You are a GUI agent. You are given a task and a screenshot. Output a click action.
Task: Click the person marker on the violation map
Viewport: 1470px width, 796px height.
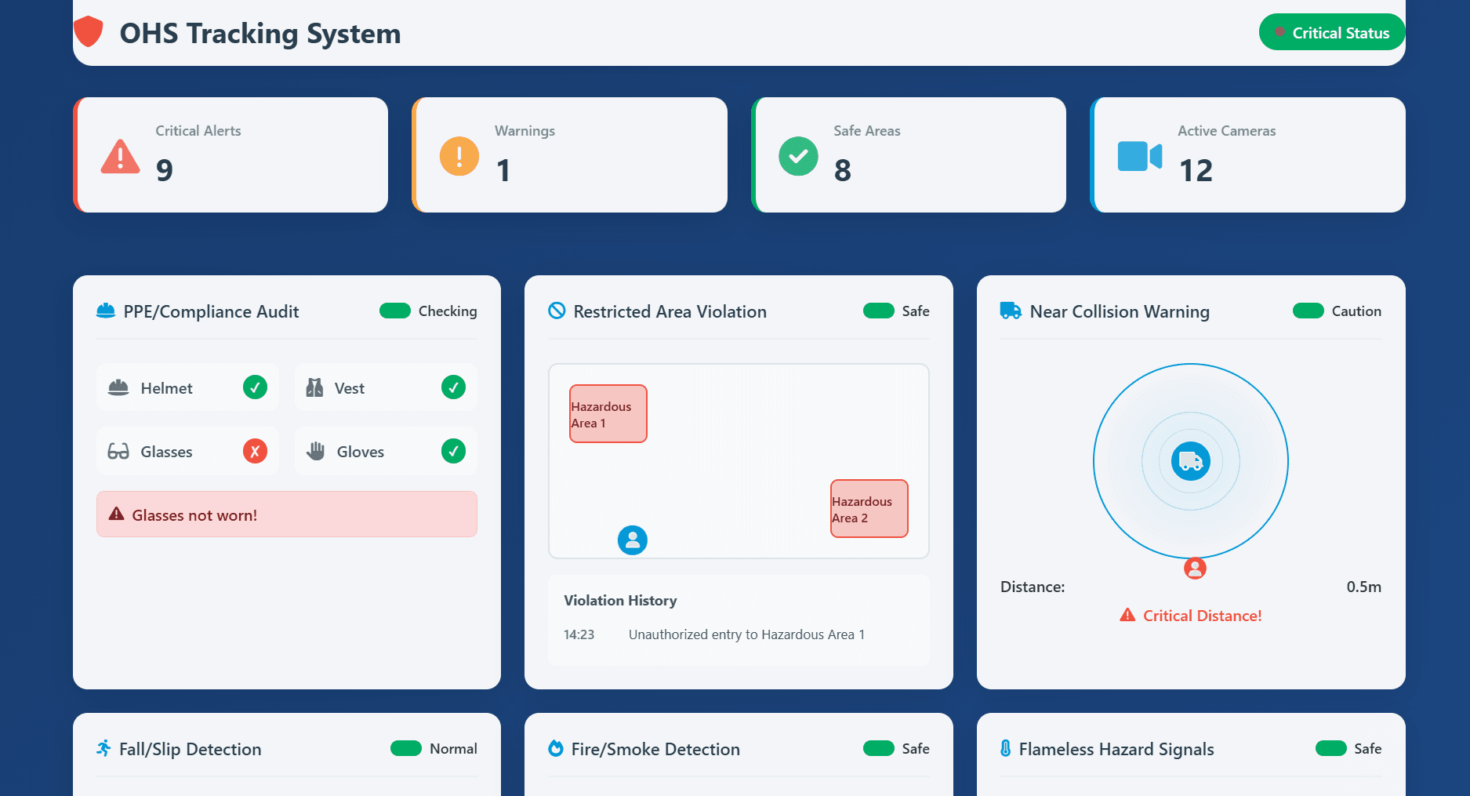pos(633,540)
